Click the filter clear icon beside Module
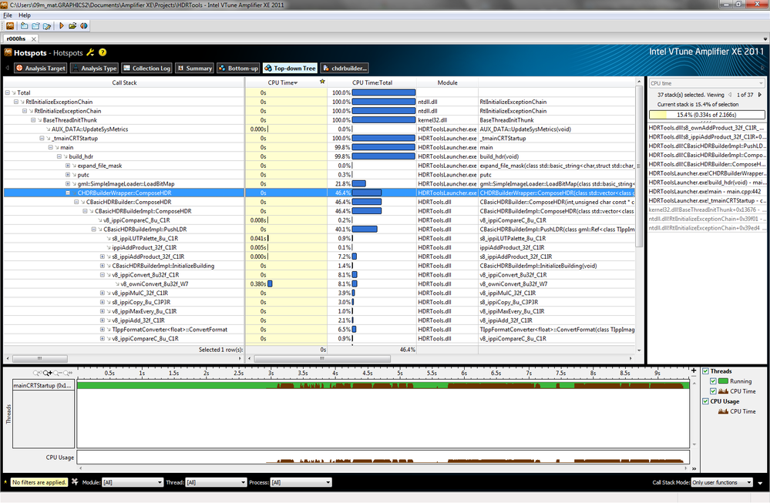 (75, 482)
